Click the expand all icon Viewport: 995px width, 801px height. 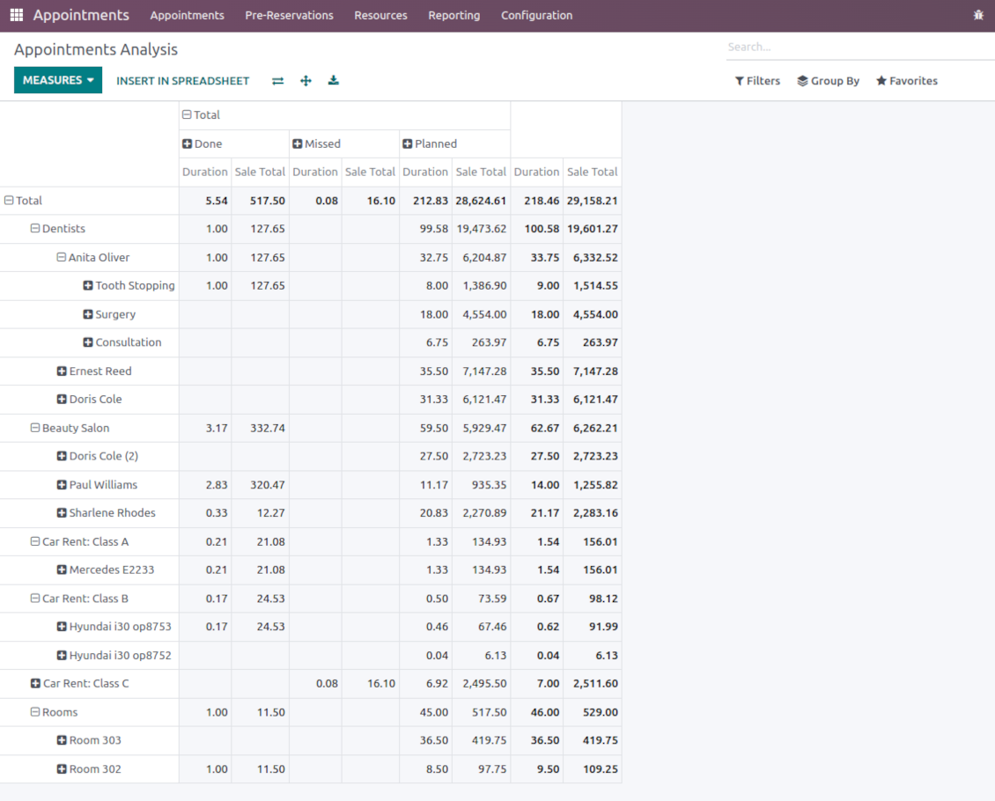pyautogui.click(x=306, y=81)
